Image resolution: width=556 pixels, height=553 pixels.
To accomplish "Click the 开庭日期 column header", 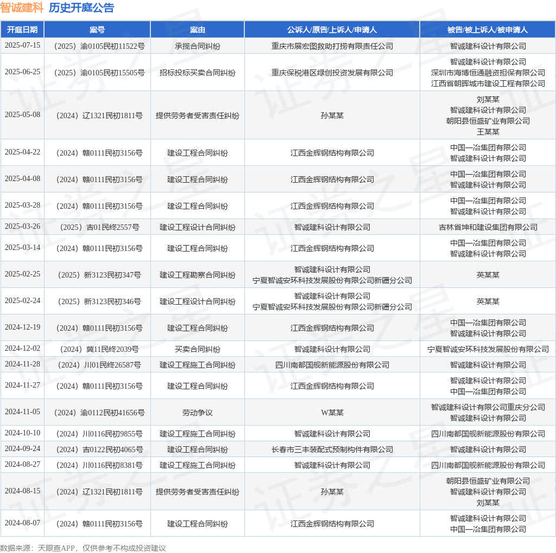I will pyautogui.click(x=22, y=30).
